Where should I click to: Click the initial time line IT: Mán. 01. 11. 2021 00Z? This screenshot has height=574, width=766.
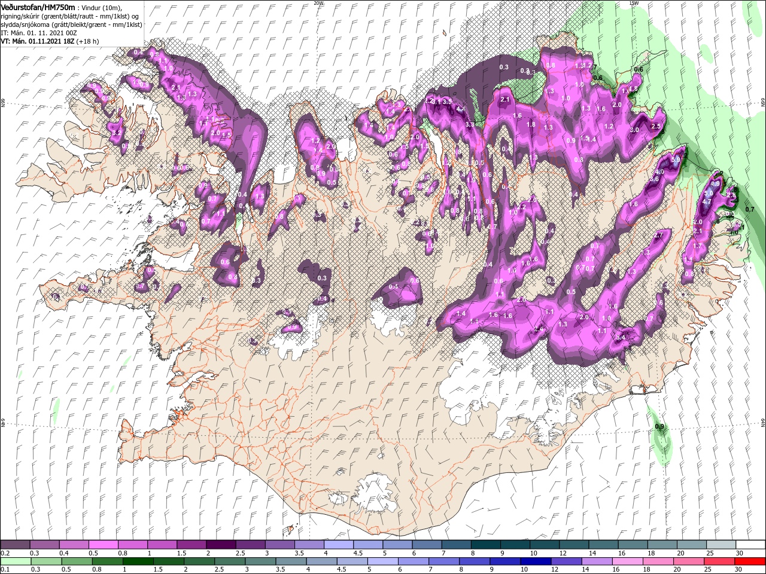[39, 33]
